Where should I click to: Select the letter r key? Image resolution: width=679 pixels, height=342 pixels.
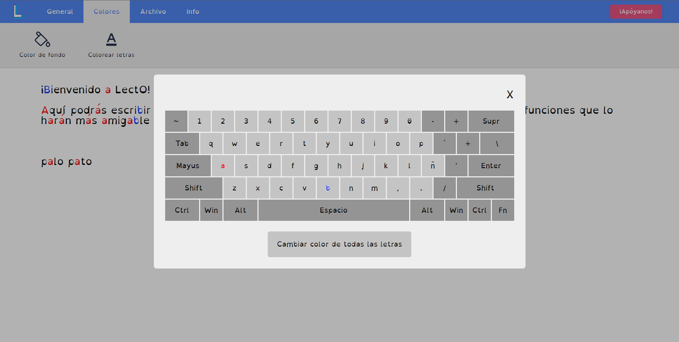click(281, 144)
